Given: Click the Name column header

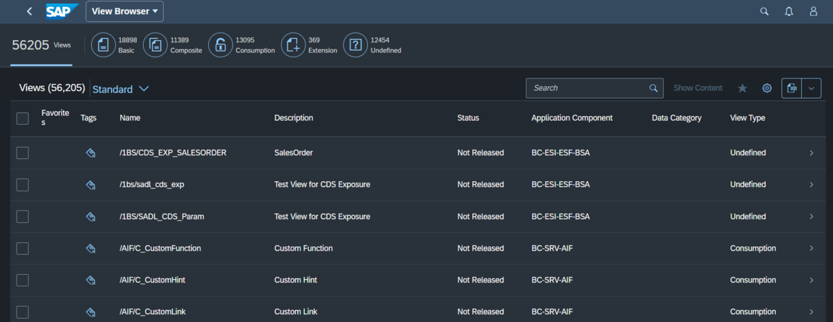Looking at the screenshot, I should point(130,118).
